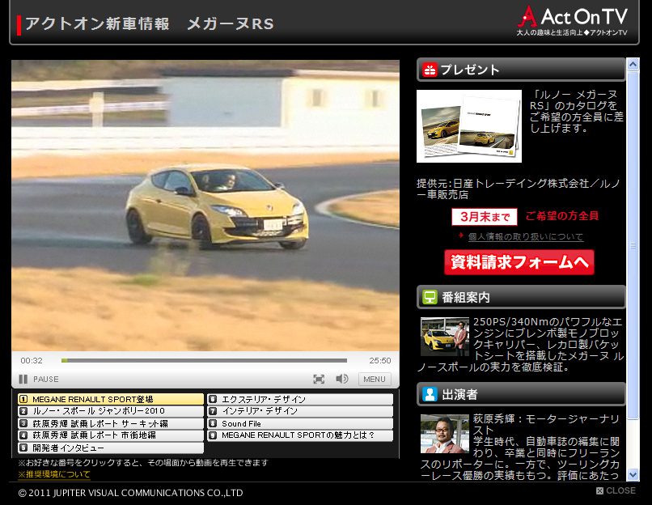Play chapter 2 ルノー・スポール ジャンボリー2010
Viewport: 652px width, 505px height.
pyautogui.click(x=111, y=411)
